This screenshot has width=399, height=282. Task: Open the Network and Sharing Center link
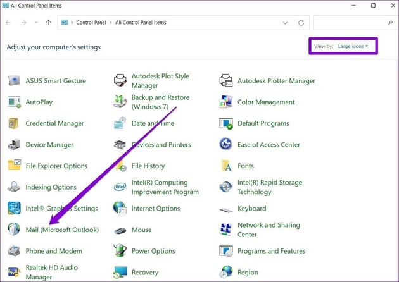(x=269, y=230)
